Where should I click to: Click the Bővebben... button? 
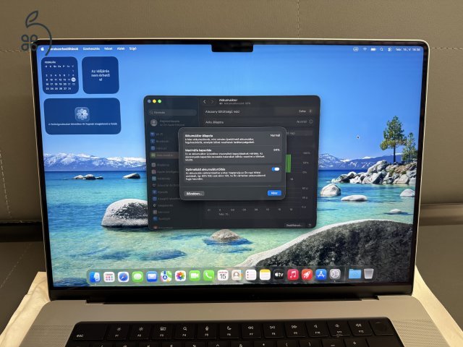pos(195,194)
